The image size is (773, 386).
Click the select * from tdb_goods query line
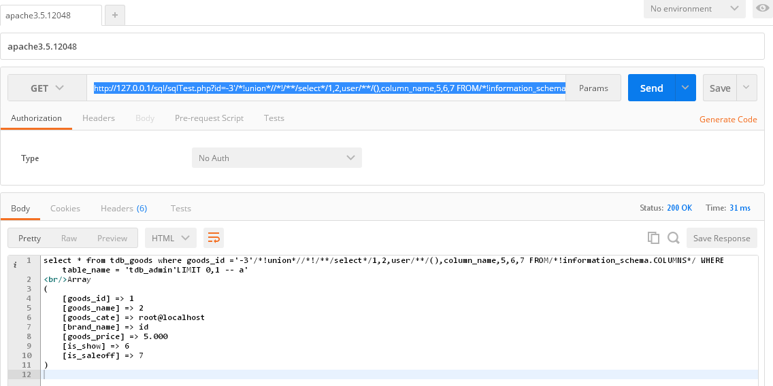tap(384, 260)
